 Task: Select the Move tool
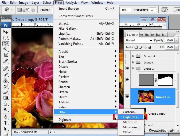tap(6, 32)
